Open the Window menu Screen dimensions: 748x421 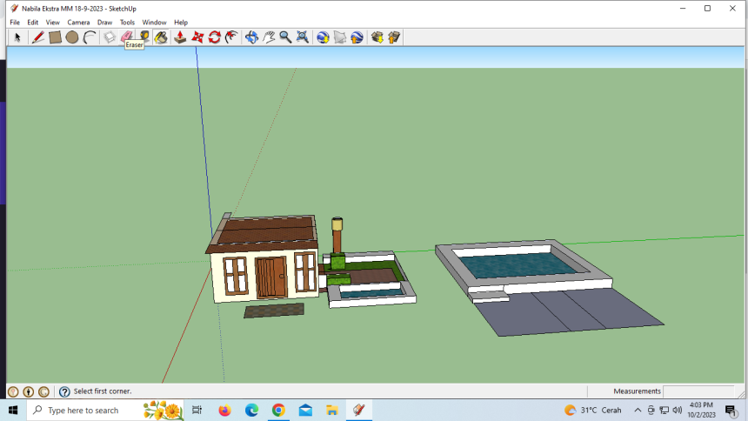click(x=154, y=23)
